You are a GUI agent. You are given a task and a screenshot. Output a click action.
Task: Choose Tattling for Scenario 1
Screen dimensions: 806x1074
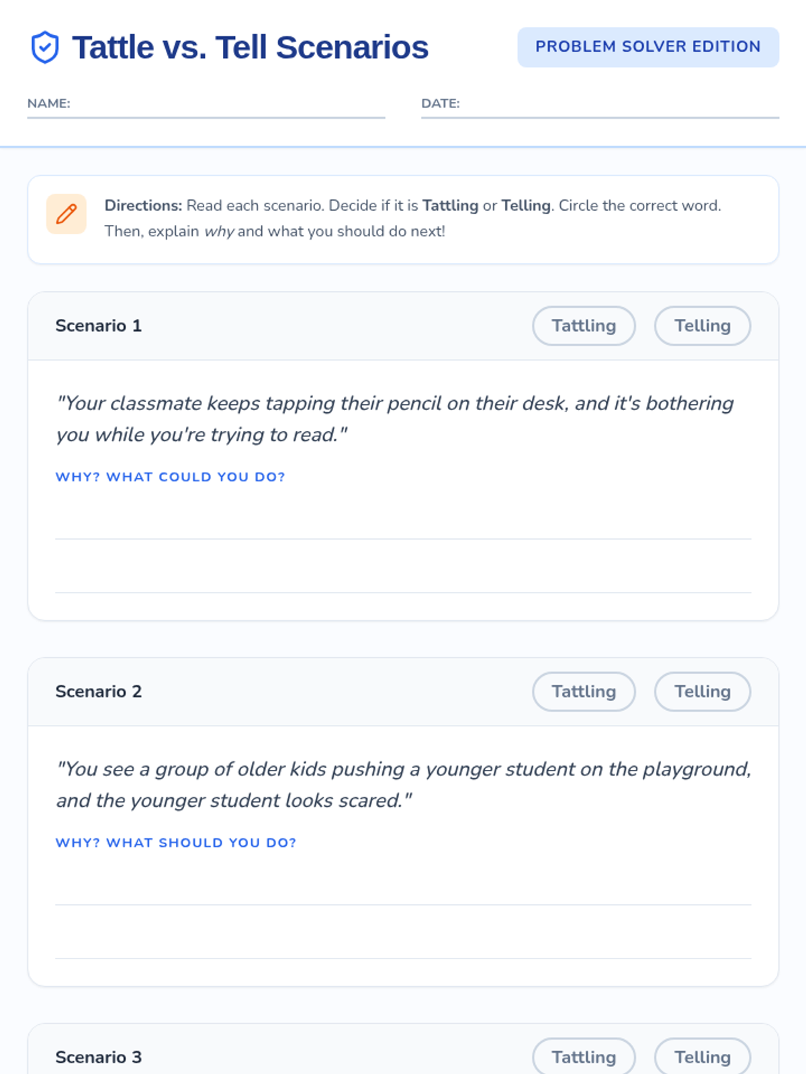pyautogui.click(x=584, y=326)
